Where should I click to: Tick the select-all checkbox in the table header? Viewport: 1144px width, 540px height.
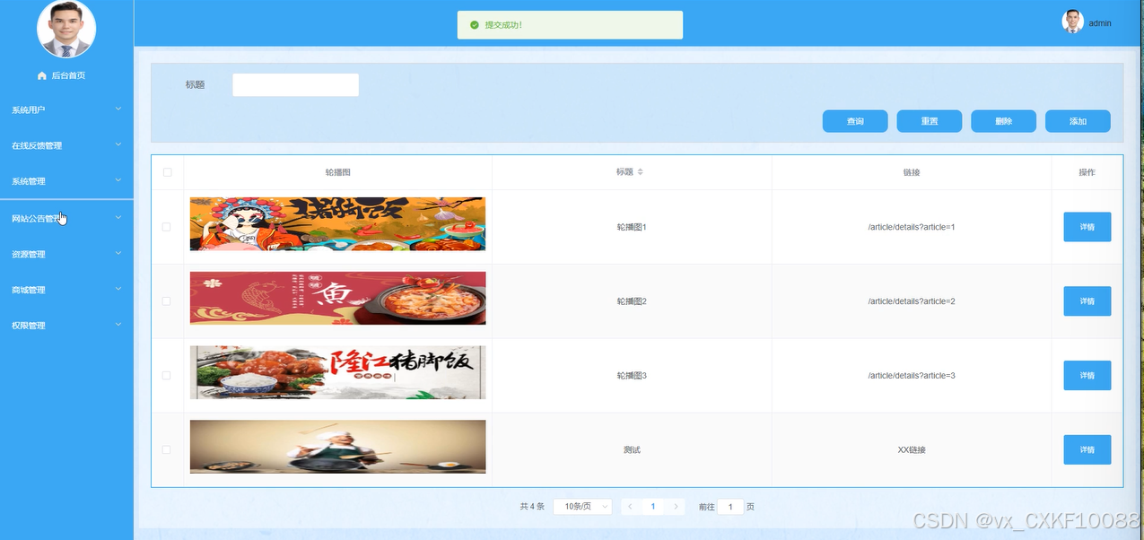[167, 172]
